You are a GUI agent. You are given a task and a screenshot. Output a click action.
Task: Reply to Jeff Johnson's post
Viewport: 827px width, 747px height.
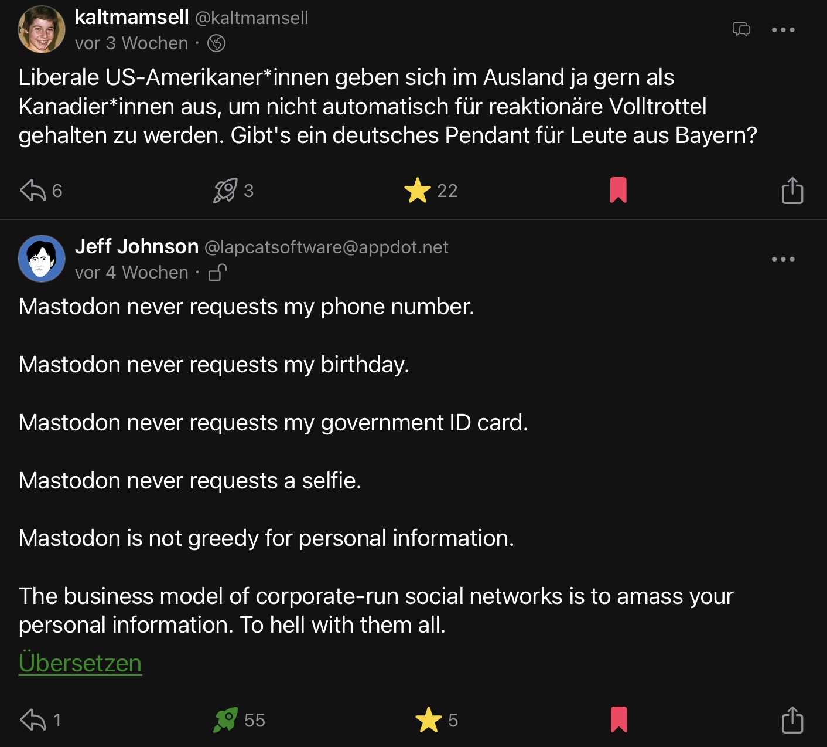tap(33, 720)
